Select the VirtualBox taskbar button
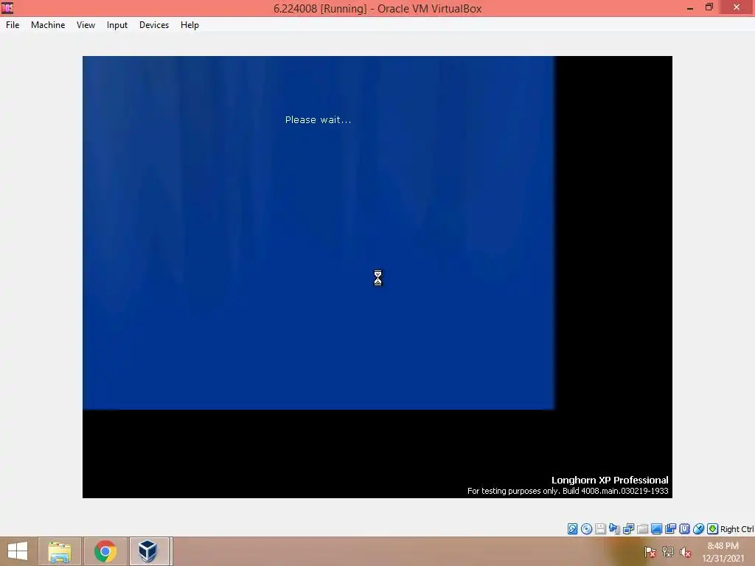Viewport: 755px width, 566px height. click(149, 551)
